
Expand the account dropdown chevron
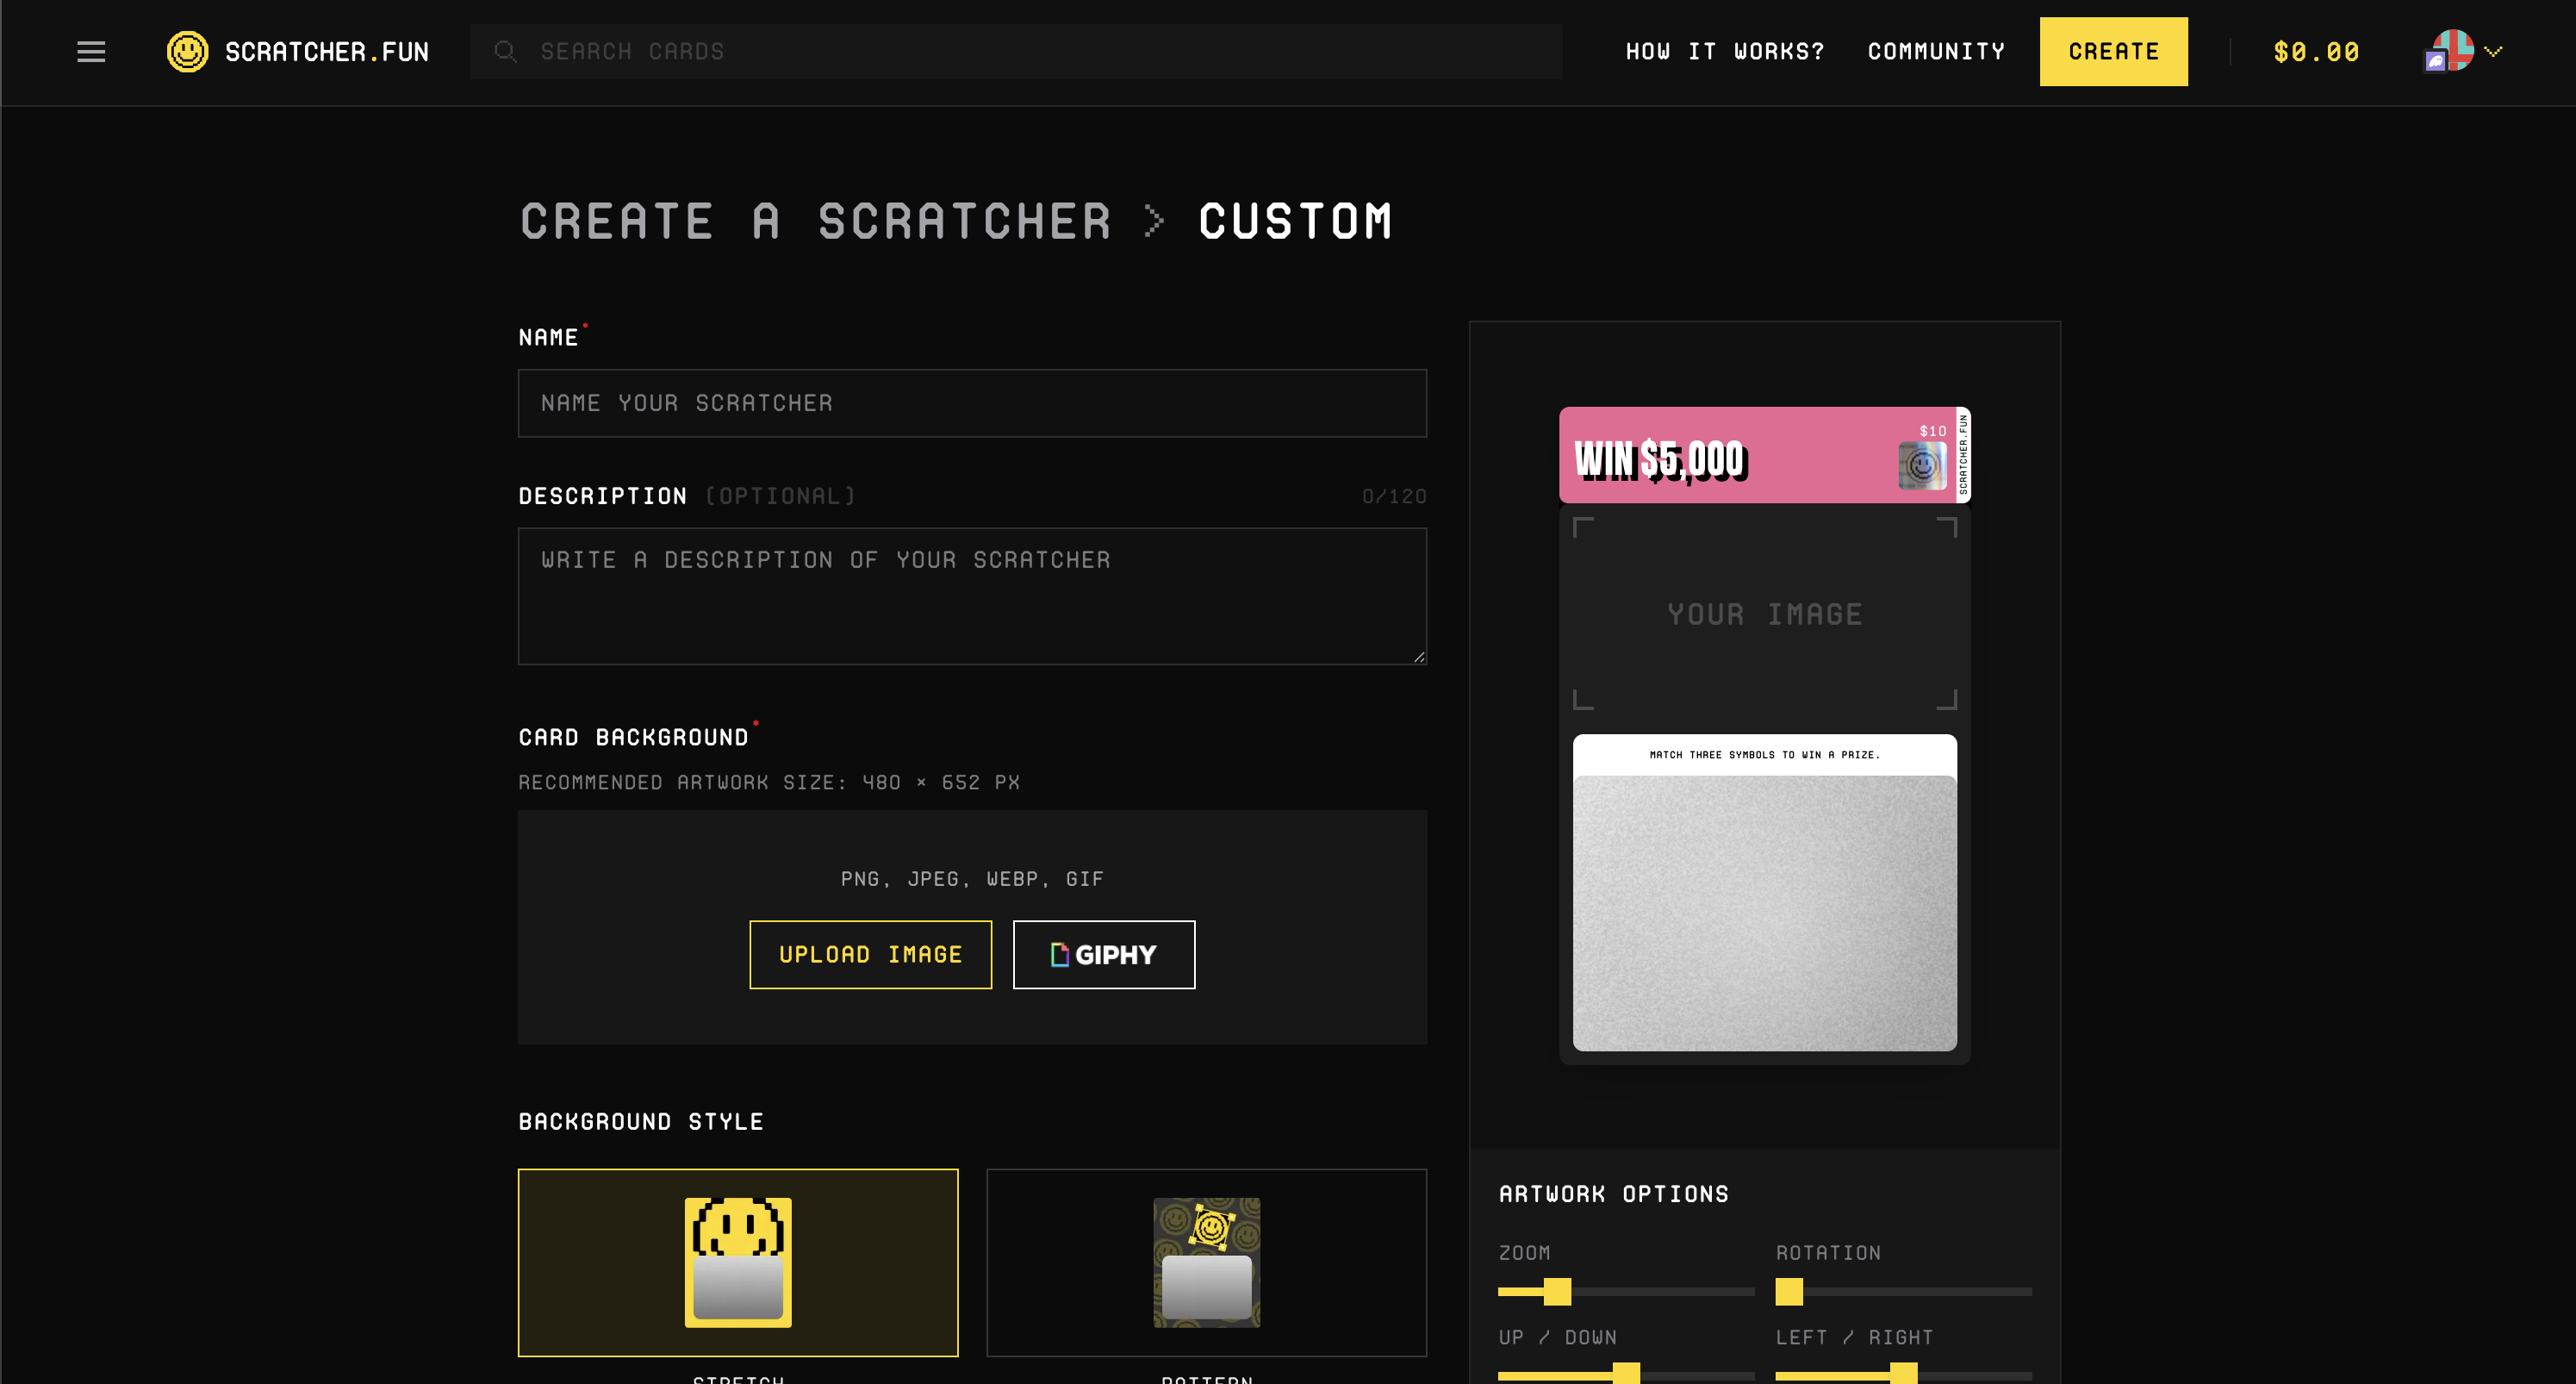point(2493,52)
